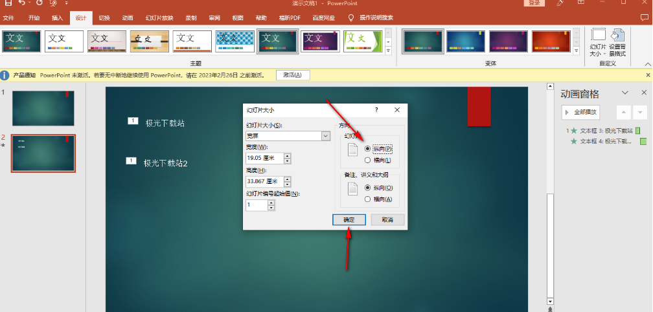Collapse the ribbon with the chevron

click(648, 63)
